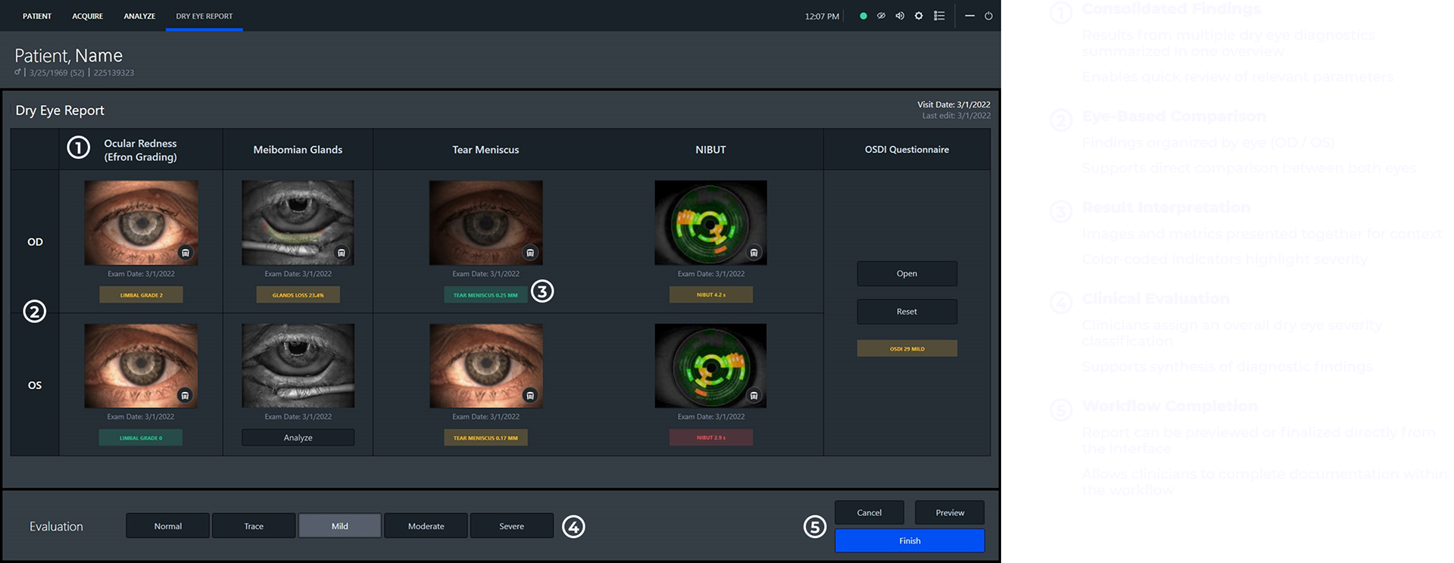
Task: Click the patient ID 225139323
Action: point(114,73)
